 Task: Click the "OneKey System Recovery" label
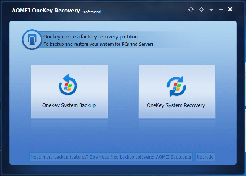(x=176, y=105)
